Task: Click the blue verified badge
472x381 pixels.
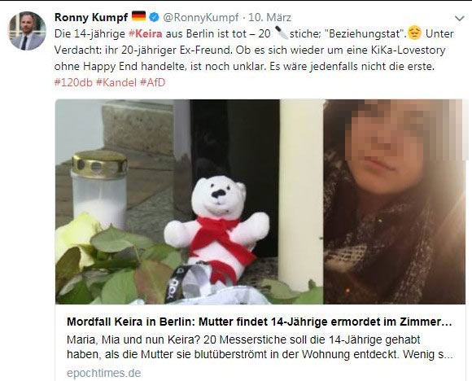Action: [x=155, y=17]
